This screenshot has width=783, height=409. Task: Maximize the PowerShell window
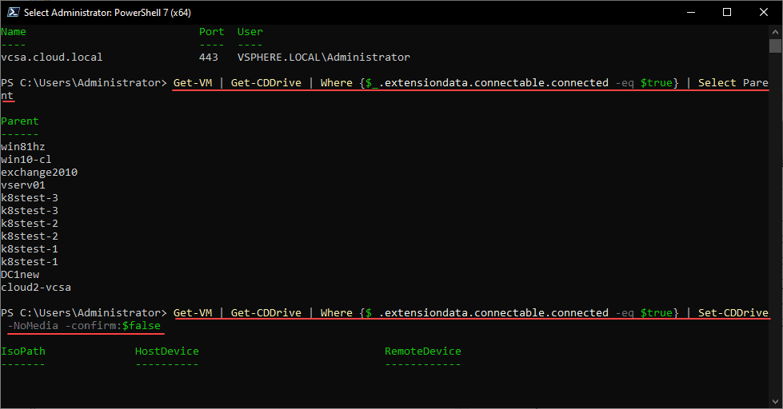[727, 12]
